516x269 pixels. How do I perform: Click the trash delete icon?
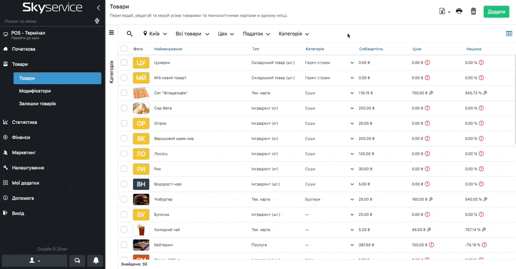[473, 11]
